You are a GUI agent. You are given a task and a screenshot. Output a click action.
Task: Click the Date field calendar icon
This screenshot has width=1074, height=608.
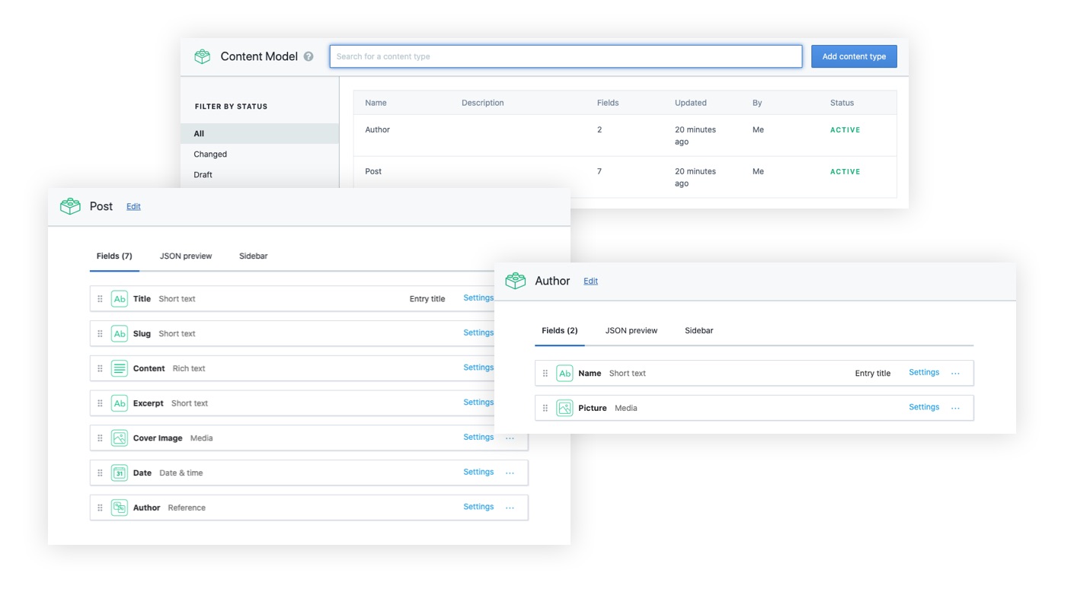point(120,473)
